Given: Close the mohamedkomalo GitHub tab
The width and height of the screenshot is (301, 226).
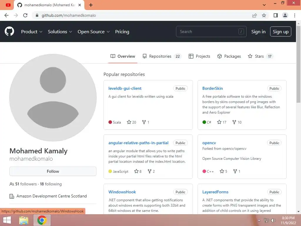Looking at the screenshot, I should [x=80, y=5].
